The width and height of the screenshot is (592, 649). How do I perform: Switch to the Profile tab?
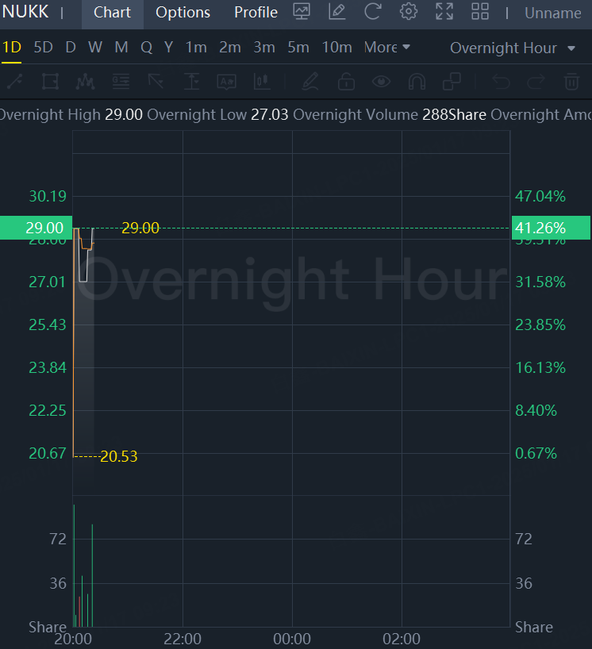256,13
